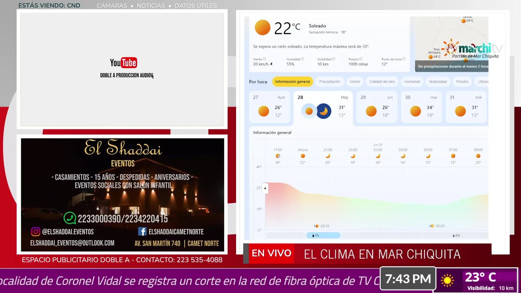Click the sunset icon at 20:15
Screen dimensions: 521x293
pyautogui.click(x=316, y=226)
